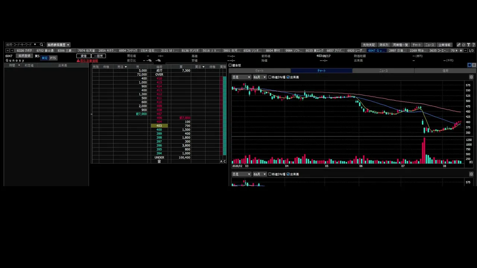Screen dimensions: 477x268
Task: Toggle the 複合板 checkbox
Action: (230, 66)
